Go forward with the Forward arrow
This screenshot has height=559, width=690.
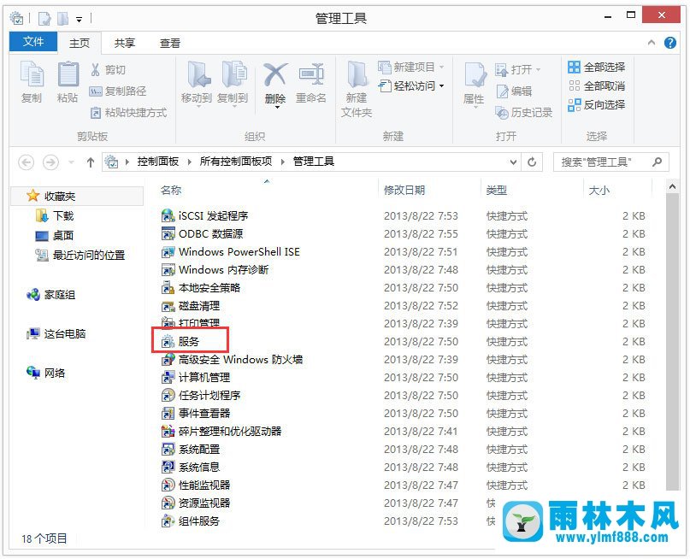click(50, 162)
